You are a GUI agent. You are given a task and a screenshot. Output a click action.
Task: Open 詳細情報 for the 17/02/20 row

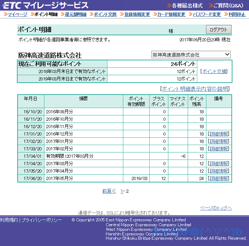coord(219,141)
